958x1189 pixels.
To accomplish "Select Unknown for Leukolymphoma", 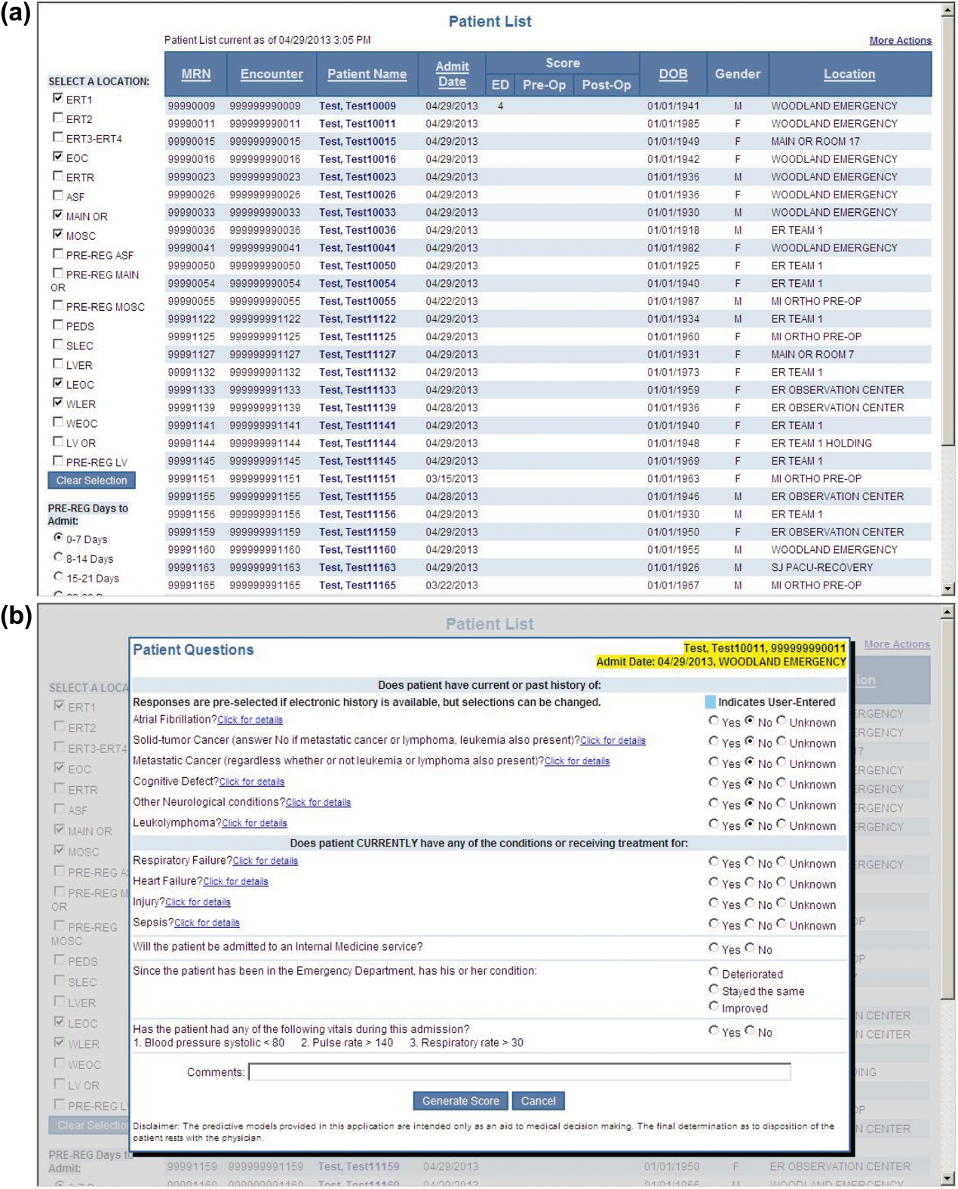I will point(781,825).
